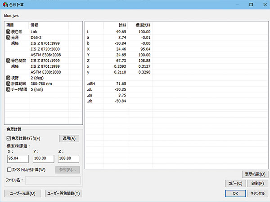
Task: Click the 印刷(P) print button
Action: [x=258, y=184]
